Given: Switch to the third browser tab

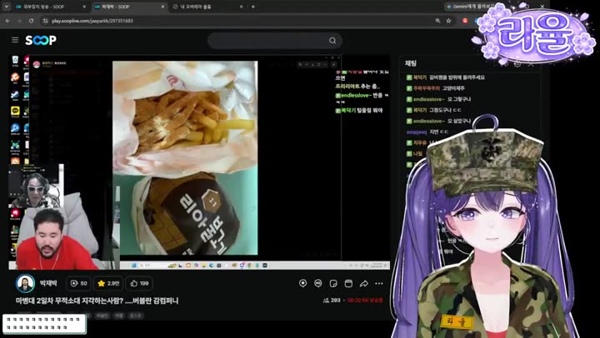Looking at the screenshot, I should coord(207,7).
